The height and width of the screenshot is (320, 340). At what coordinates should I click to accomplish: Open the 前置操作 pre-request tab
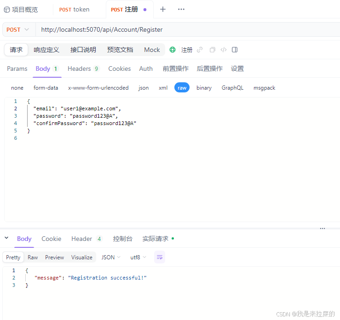coord(175,69)
